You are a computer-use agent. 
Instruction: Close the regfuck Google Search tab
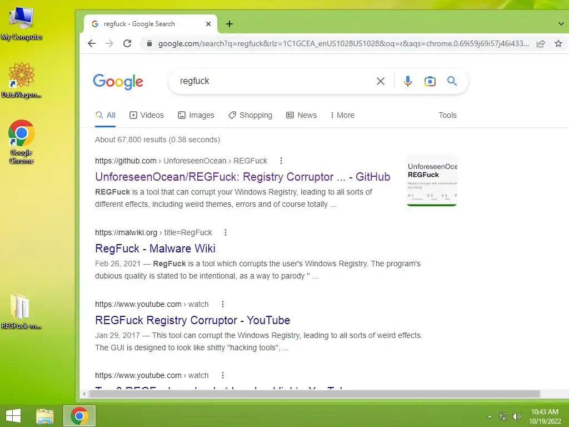pyautogui.click(x=208, y=24)
